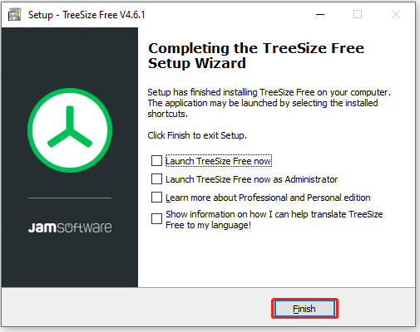The width and height of the screenshot is (420, 332).
Task: Click the 'Setup - TreeSize Free V4.6.1' title text
Action: (86, 15)
